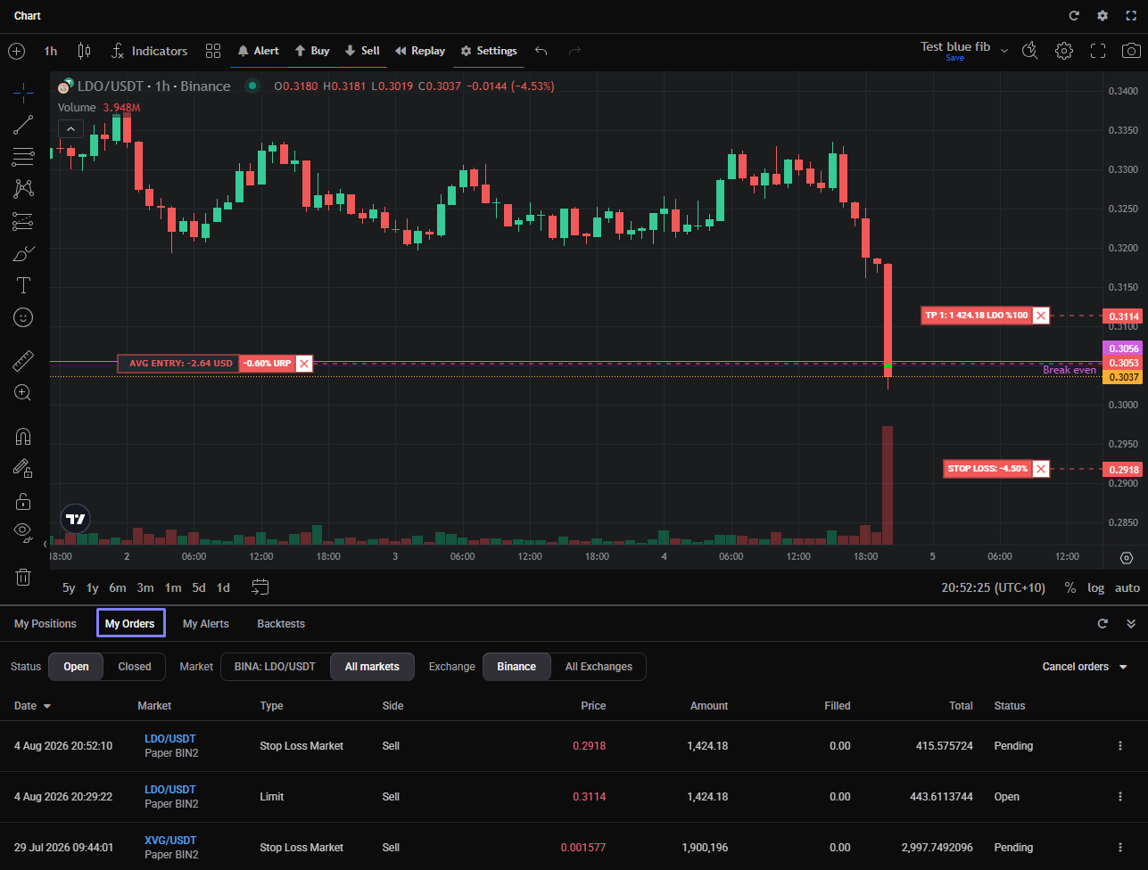The height and width of the screenshot is (870, 1148).
Task: Select the patterns drawing tool
Action: coord(24,189)
